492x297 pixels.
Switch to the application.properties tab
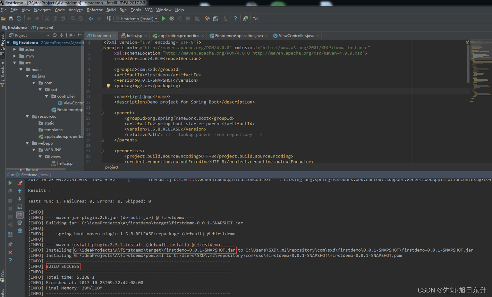pyautogui.click(x=178, y=36)
